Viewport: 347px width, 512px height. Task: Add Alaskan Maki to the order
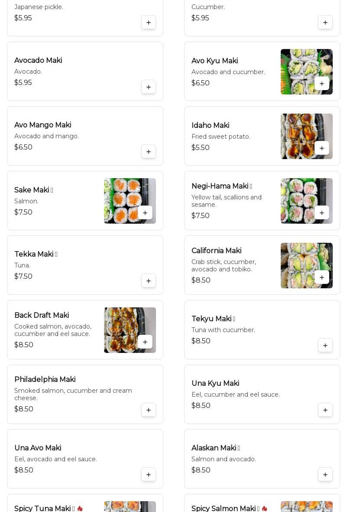(325, 475)
